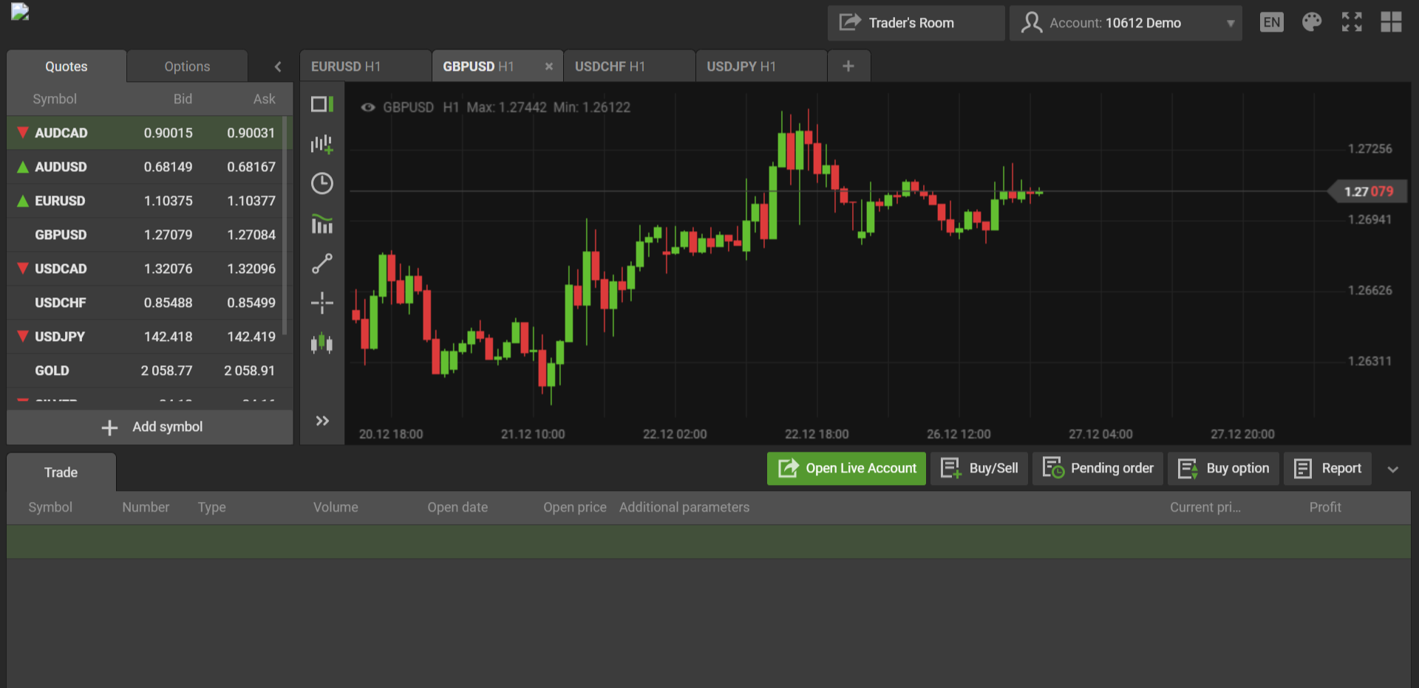Click the Buy option button
Screen dimensions: 1419x688
pyautogui.click(x=1223, y=468)
